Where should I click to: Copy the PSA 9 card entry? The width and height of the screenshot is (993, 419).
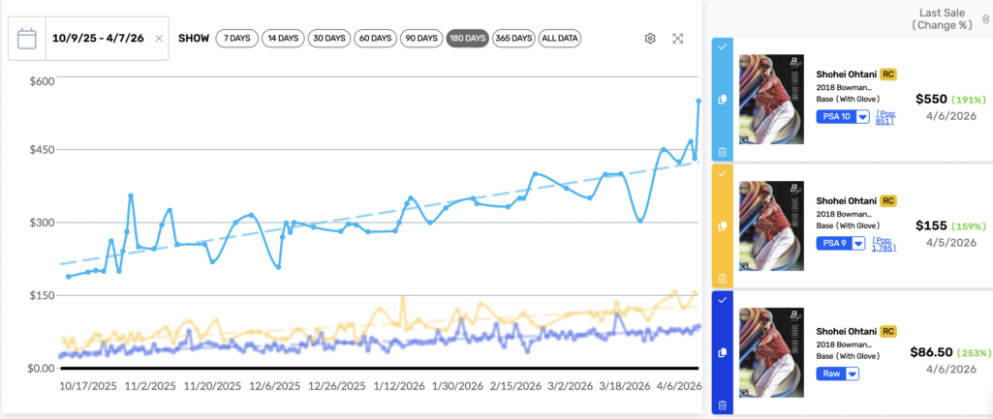click(x=722, y=226)
